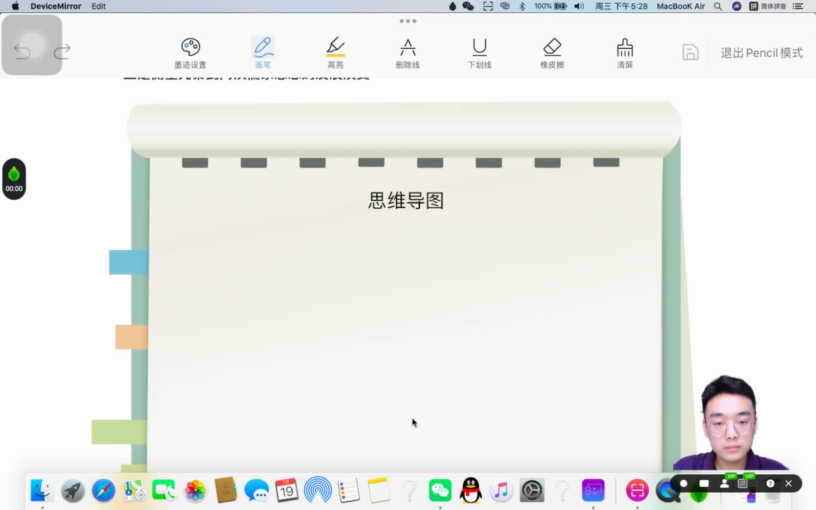Click the person camera icon with VIP badge
This screenshot has height=510, width=816.
tap(724, 483)
